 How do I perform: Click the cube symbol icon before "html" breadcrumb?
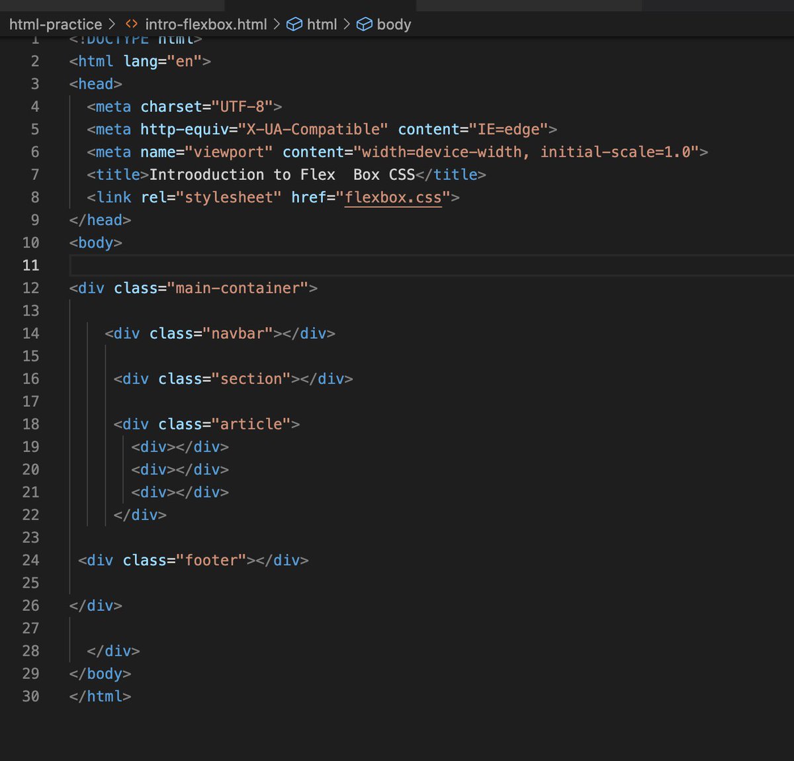pos(294,24)
